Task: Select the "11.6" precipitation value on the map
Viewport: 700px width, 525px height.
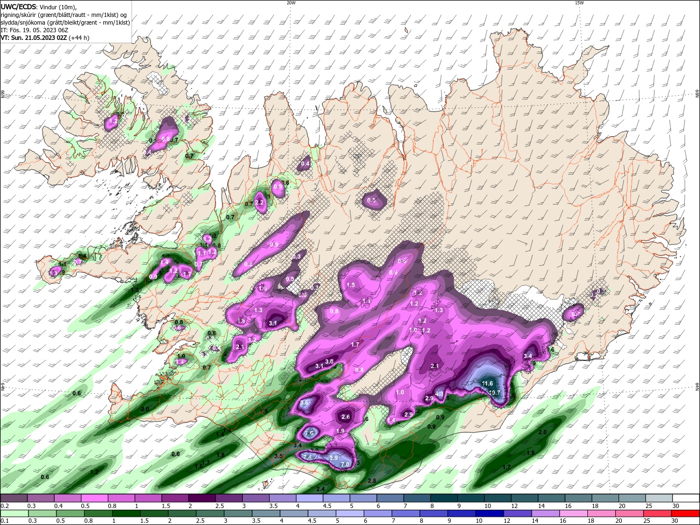Action: 488,384
